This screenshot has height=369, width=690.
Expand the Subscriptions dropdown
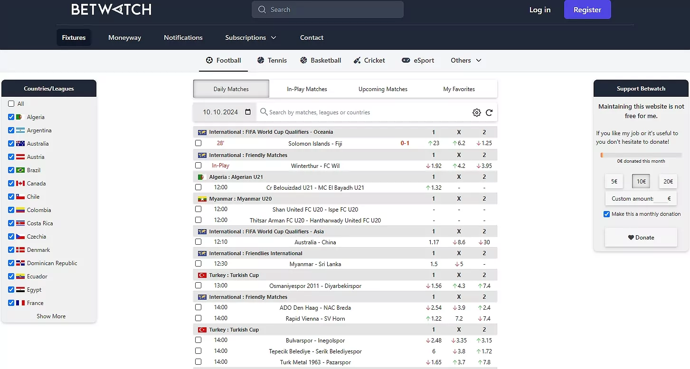(251, 37)
